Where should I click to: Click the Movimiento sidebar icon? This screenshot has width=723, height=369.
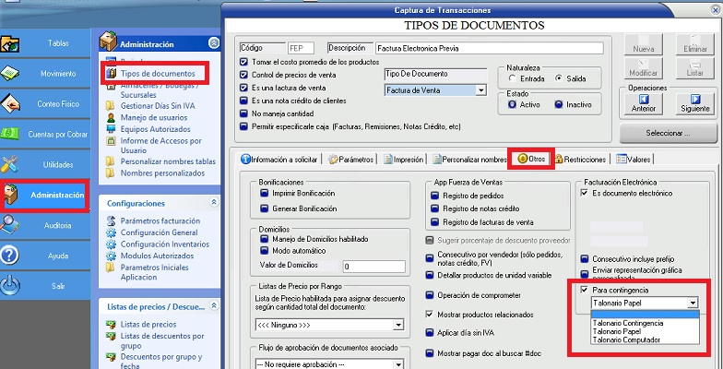(12, 74)
